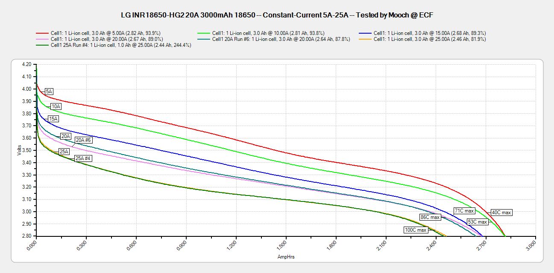This screenshot has height=273, width=554.
Task: Click the "20A #6" curve label
Action: (x=83, y=140)
